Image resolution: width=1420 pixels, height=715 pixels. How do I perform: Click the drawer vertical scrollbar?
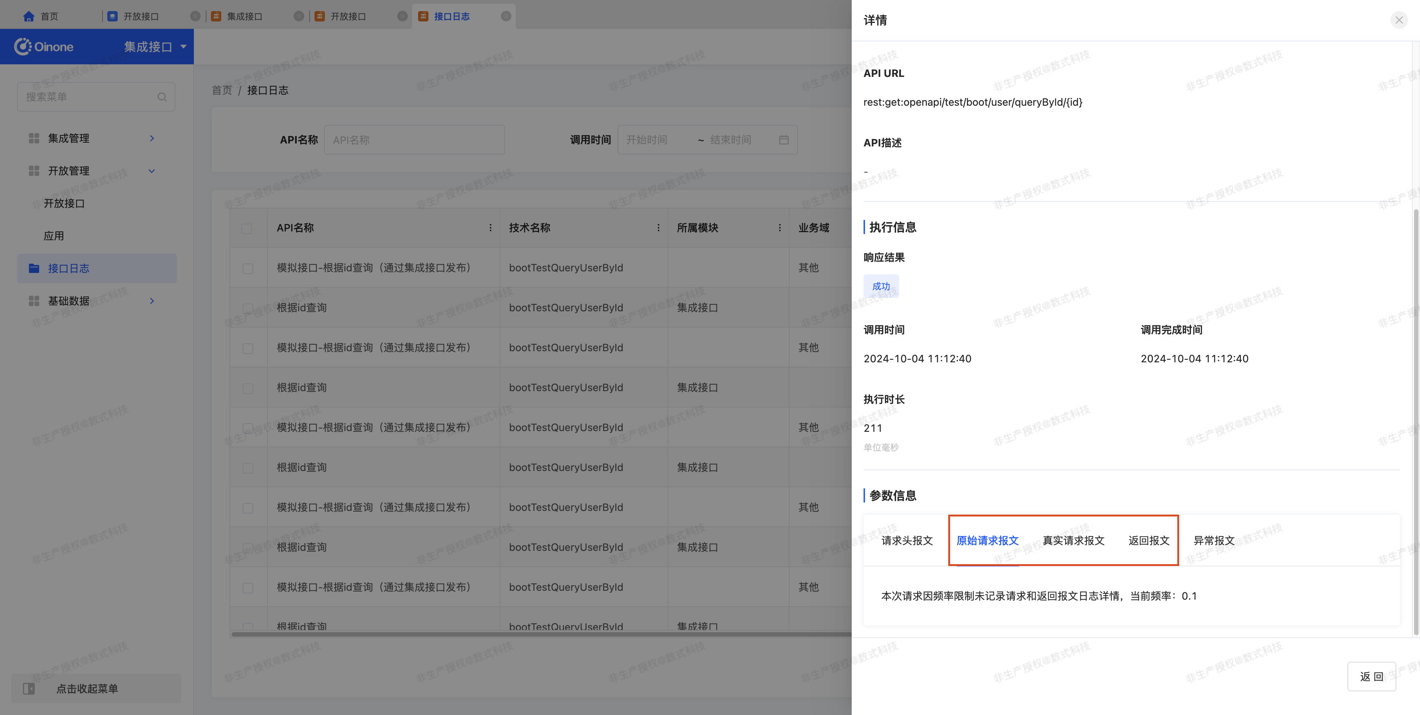click(1416, 421)
